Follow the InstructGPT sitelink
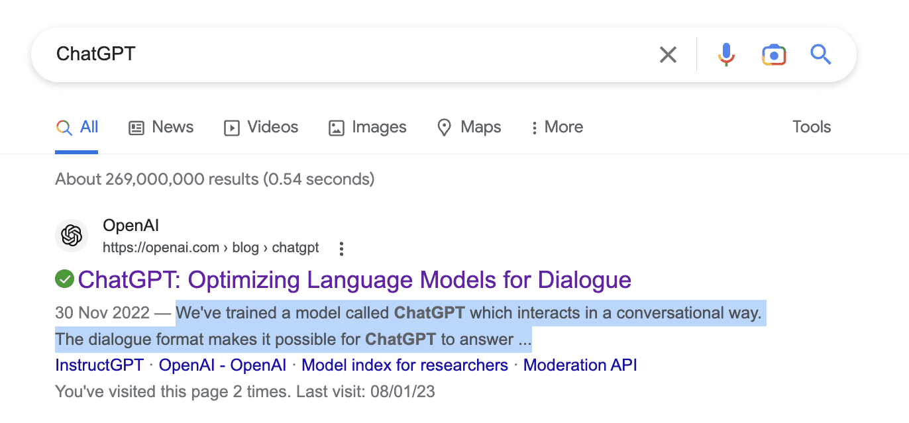This screenshot has height=423, width=909. pos(99,365)
